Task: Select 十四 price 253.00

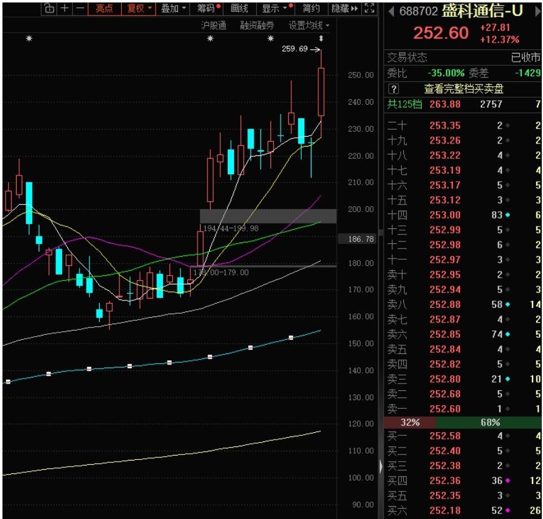Action: click(x=445, y=215)
